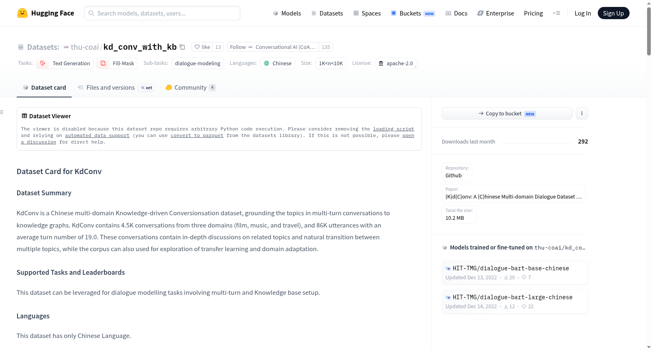Screen dimensions: 652x351
Task: Open the convert to parquet link
Action: [x=197, y=135]
